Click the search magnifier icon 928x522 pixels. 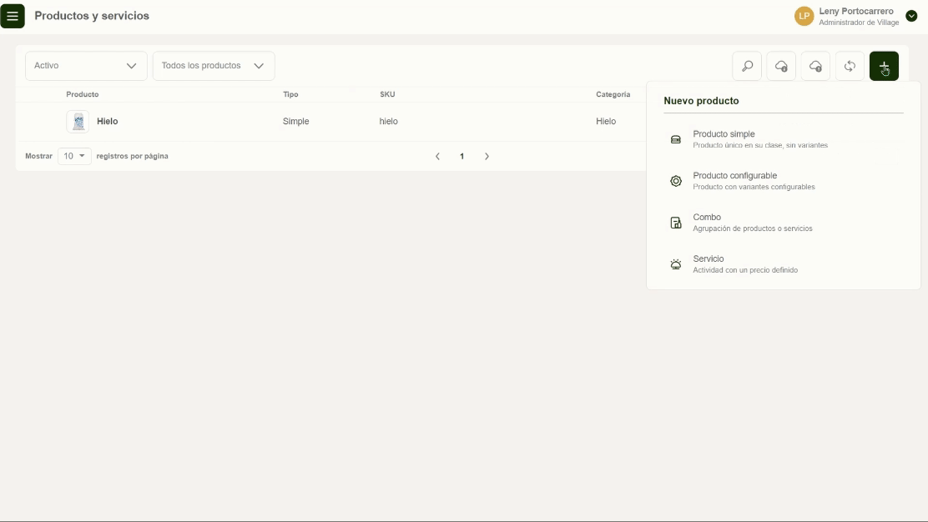[x=747, y=66]
